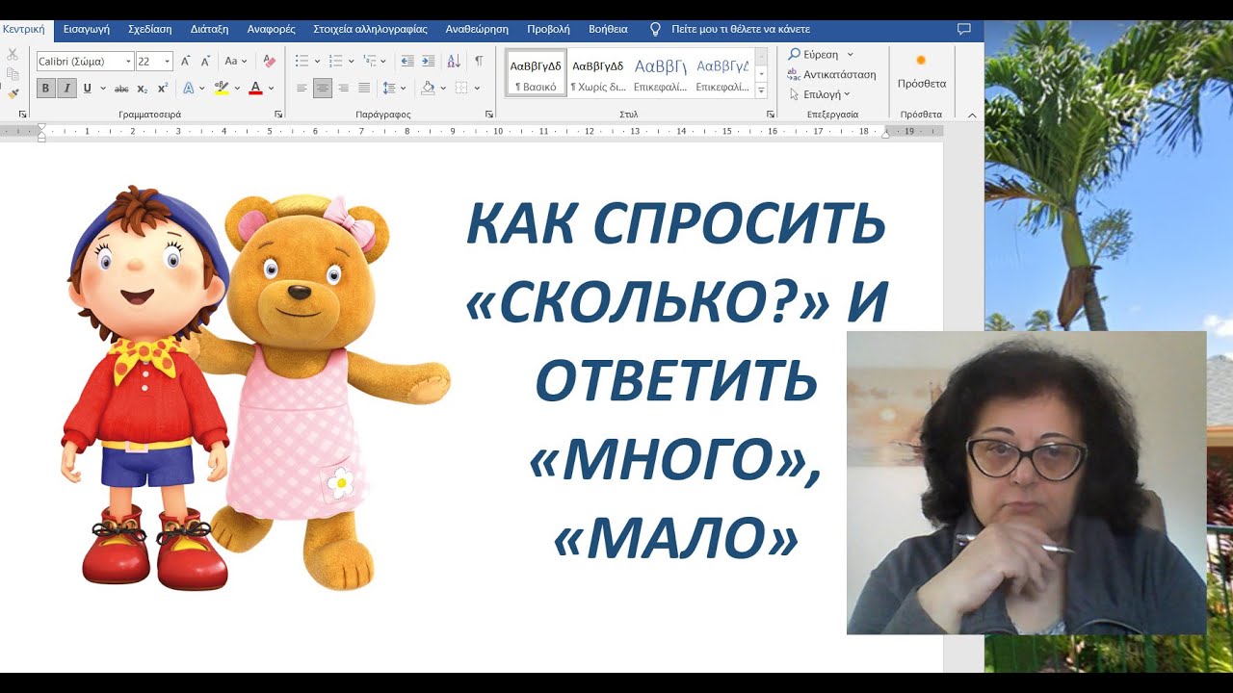1233x693 pixels.
Task: Open the Σχεδίαση tab
Action: (x=149, y=29)
